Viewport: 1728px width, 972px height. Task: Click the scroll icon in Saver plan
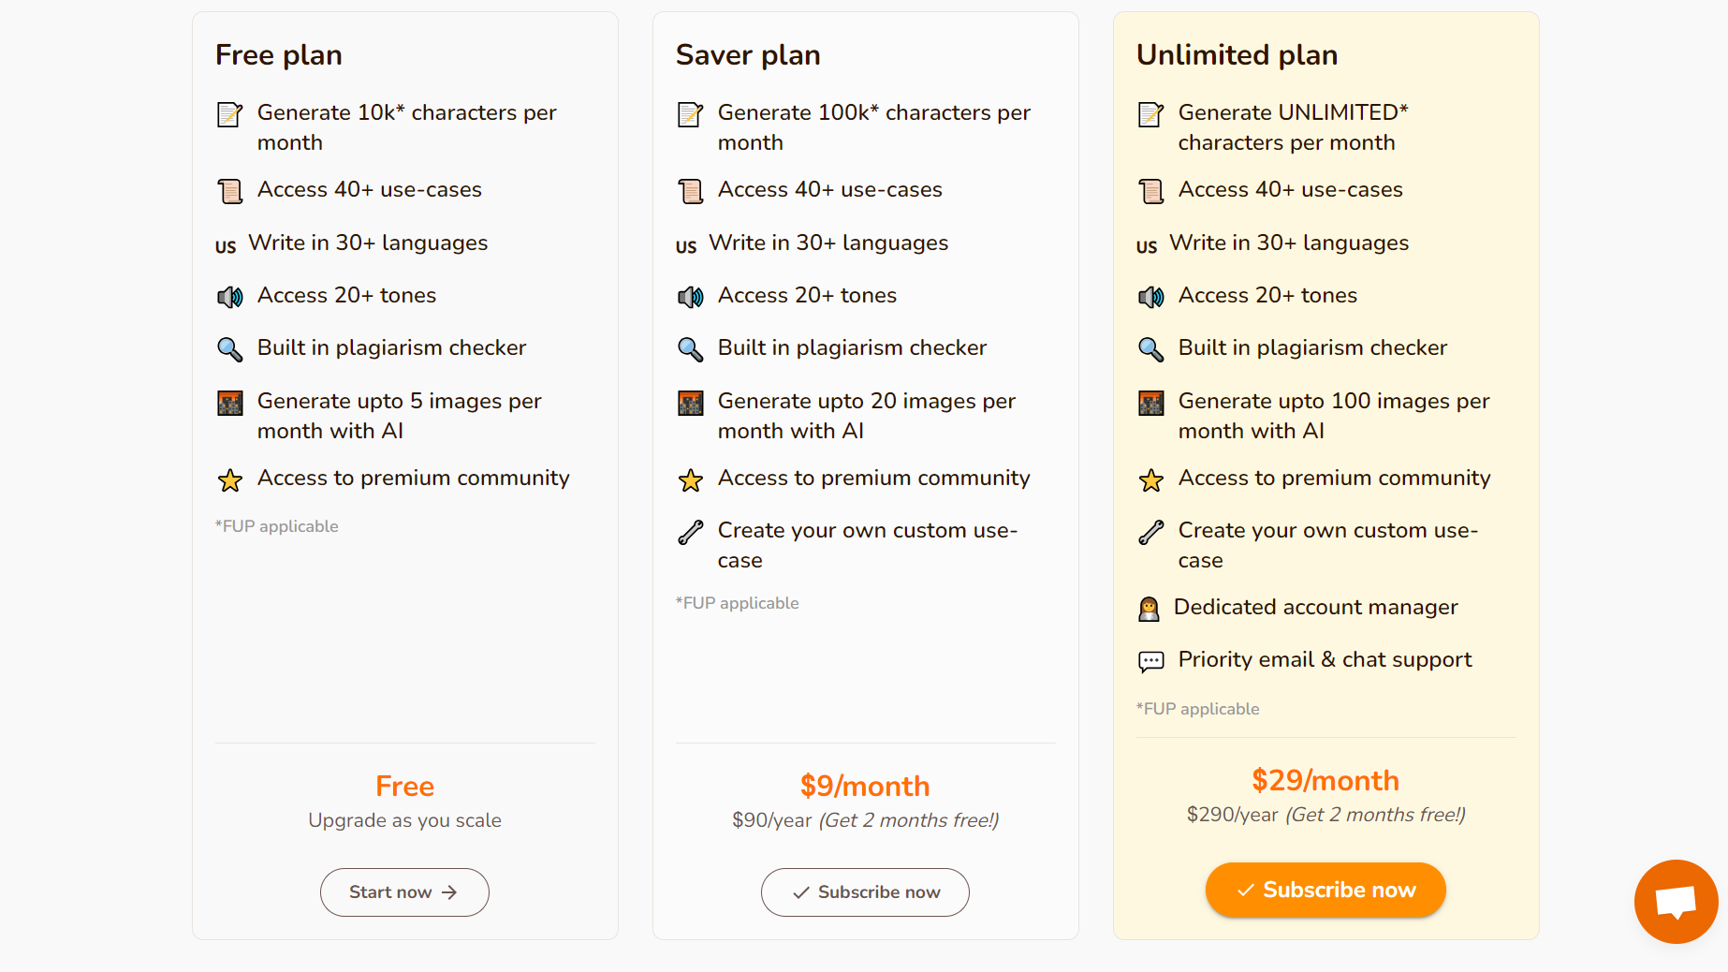[691, 191]
